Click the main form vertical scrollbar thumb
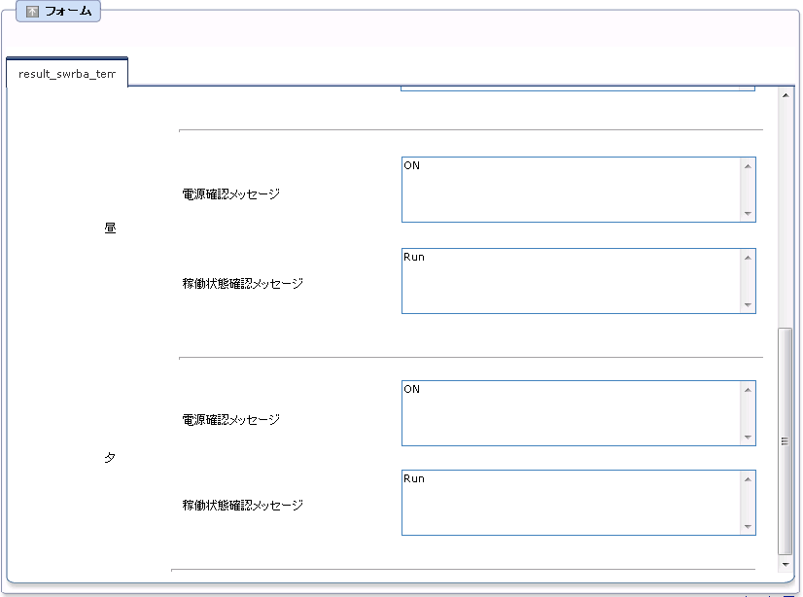The height and width of the screenshot is (597, 803). tap(786, 440)
